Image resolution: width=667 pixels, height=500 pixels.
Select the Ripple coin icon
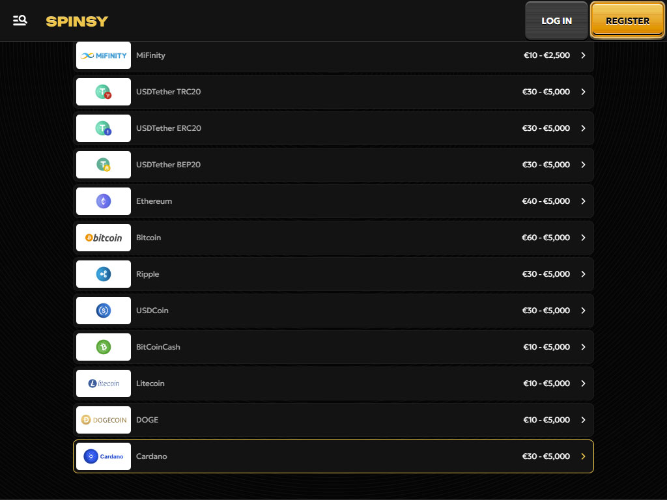tap(104, 274)
